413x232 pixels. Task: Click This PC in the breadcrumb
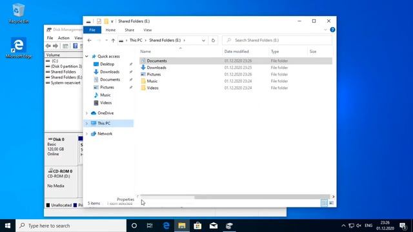coord(136,40)
